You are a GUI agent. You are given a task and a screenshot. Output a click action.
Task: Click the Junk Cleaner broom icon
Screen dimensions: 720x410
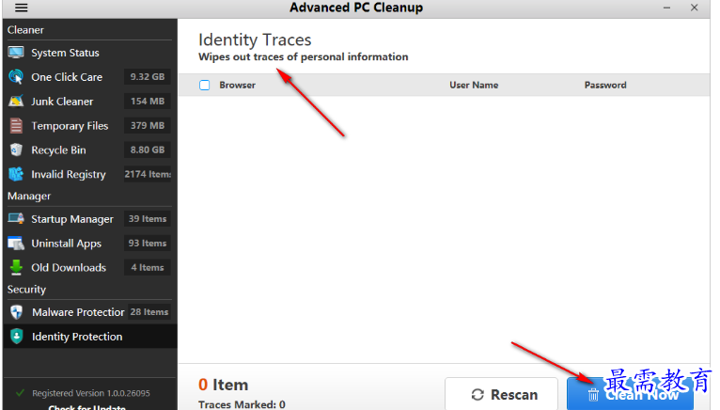pyautogui.click(x=16, y=102)
